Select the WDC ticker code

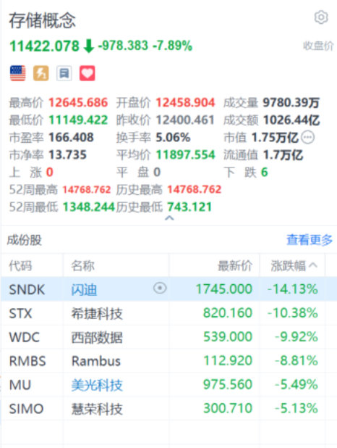point(25,337)
